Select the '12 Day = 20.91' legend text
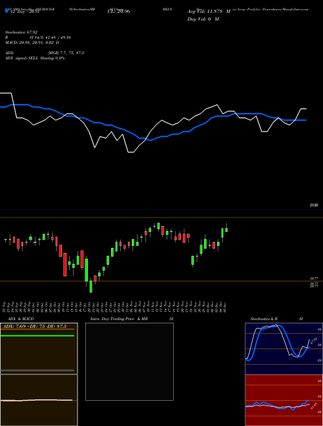 pos(25,12)
